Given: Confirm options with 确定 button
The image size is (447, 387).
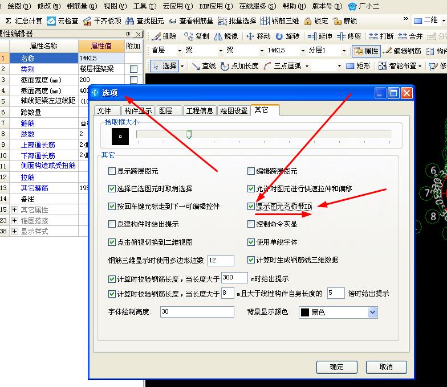Looking at the screenshot, I should (x=336, y=367).
